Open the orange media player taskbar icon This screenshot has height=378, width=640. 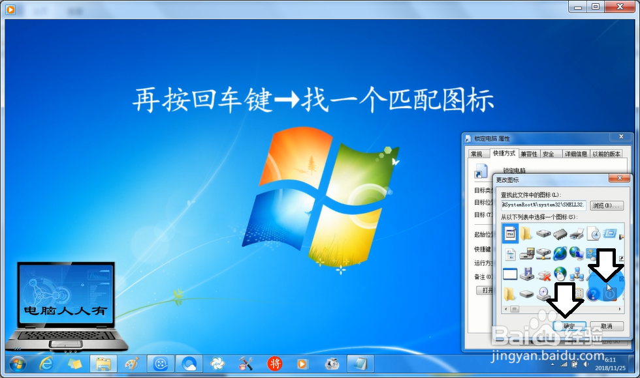(302, 364)
